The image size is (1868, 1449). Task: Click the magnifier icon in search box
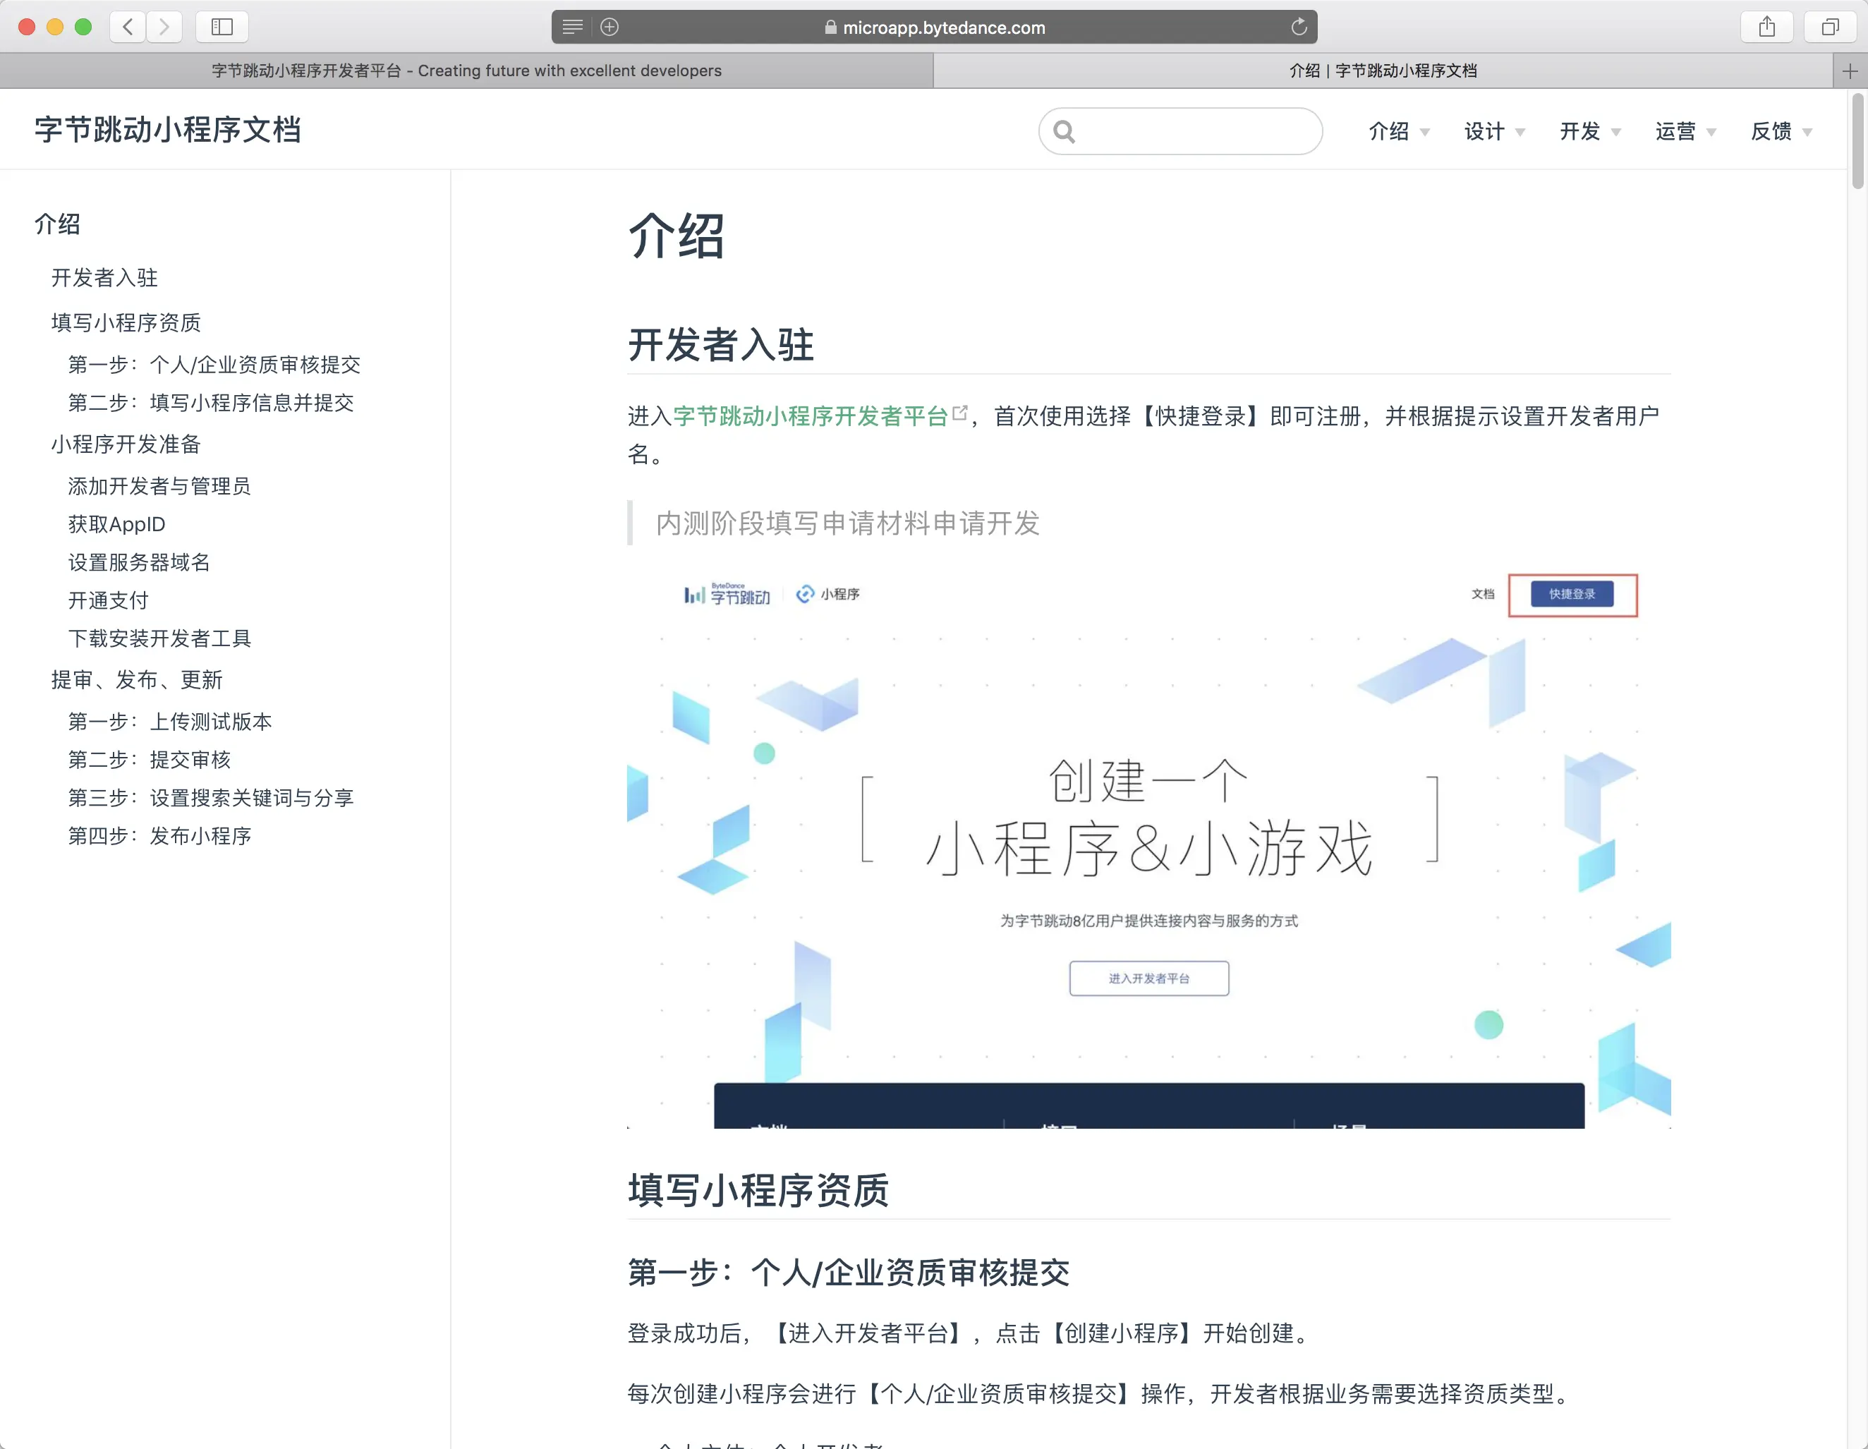coord(1063,131)
